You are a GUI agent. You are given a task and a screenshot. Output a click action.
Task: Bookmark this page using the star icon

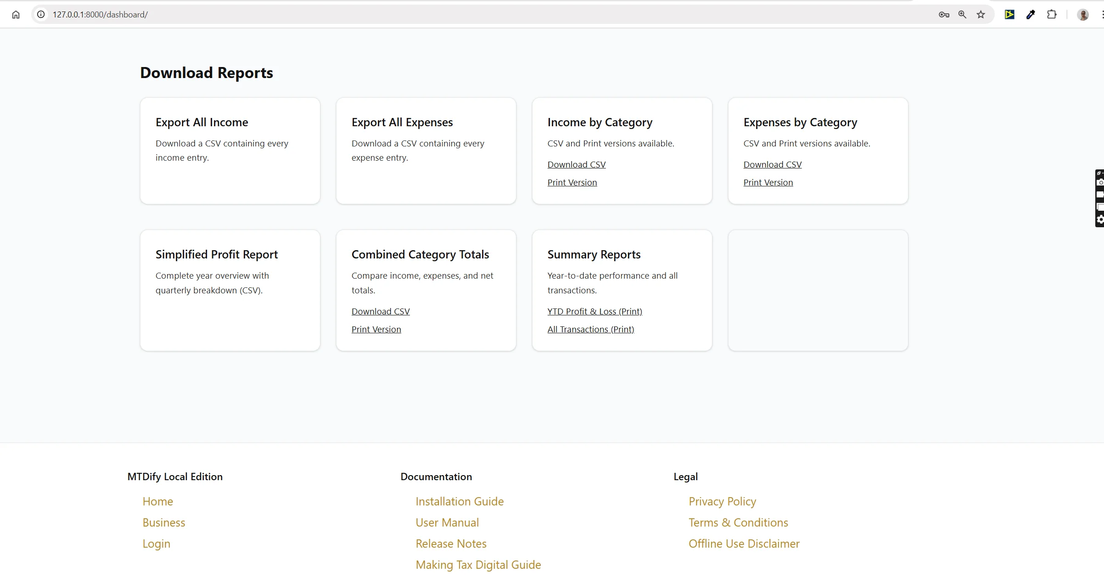pos(981,14)
